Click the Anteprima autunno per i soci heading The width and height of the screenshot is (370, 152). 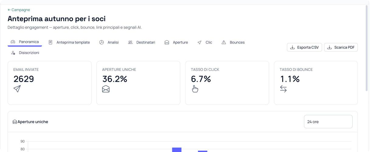pos(57,19)
